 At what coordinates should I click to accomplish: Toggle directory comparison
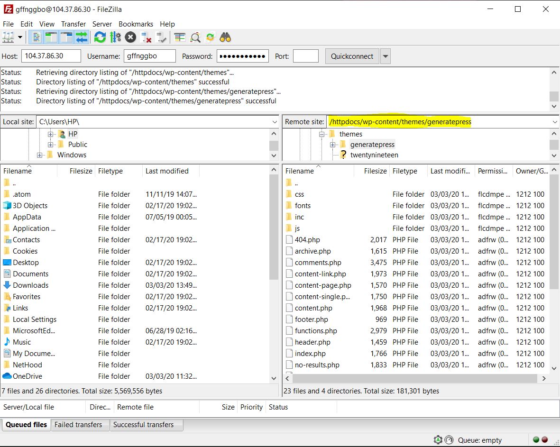(x=195, y=37)
